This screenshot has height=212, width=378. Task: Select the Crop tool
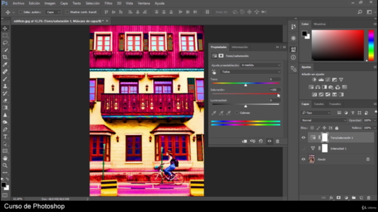tap(5, 57)
